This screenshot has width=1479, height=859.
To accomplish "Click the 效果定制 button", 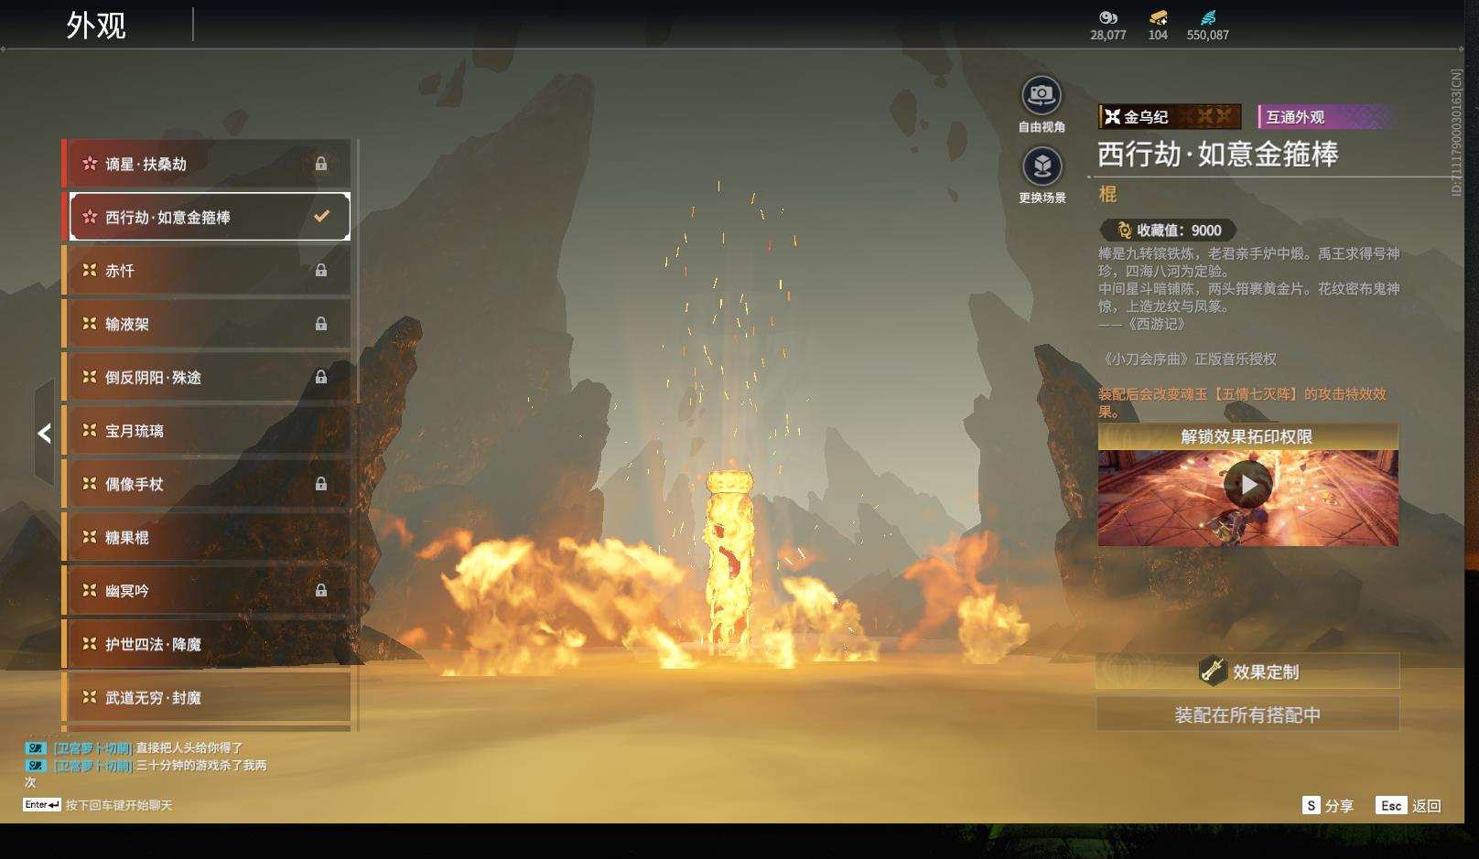I will click(1247, 671).
